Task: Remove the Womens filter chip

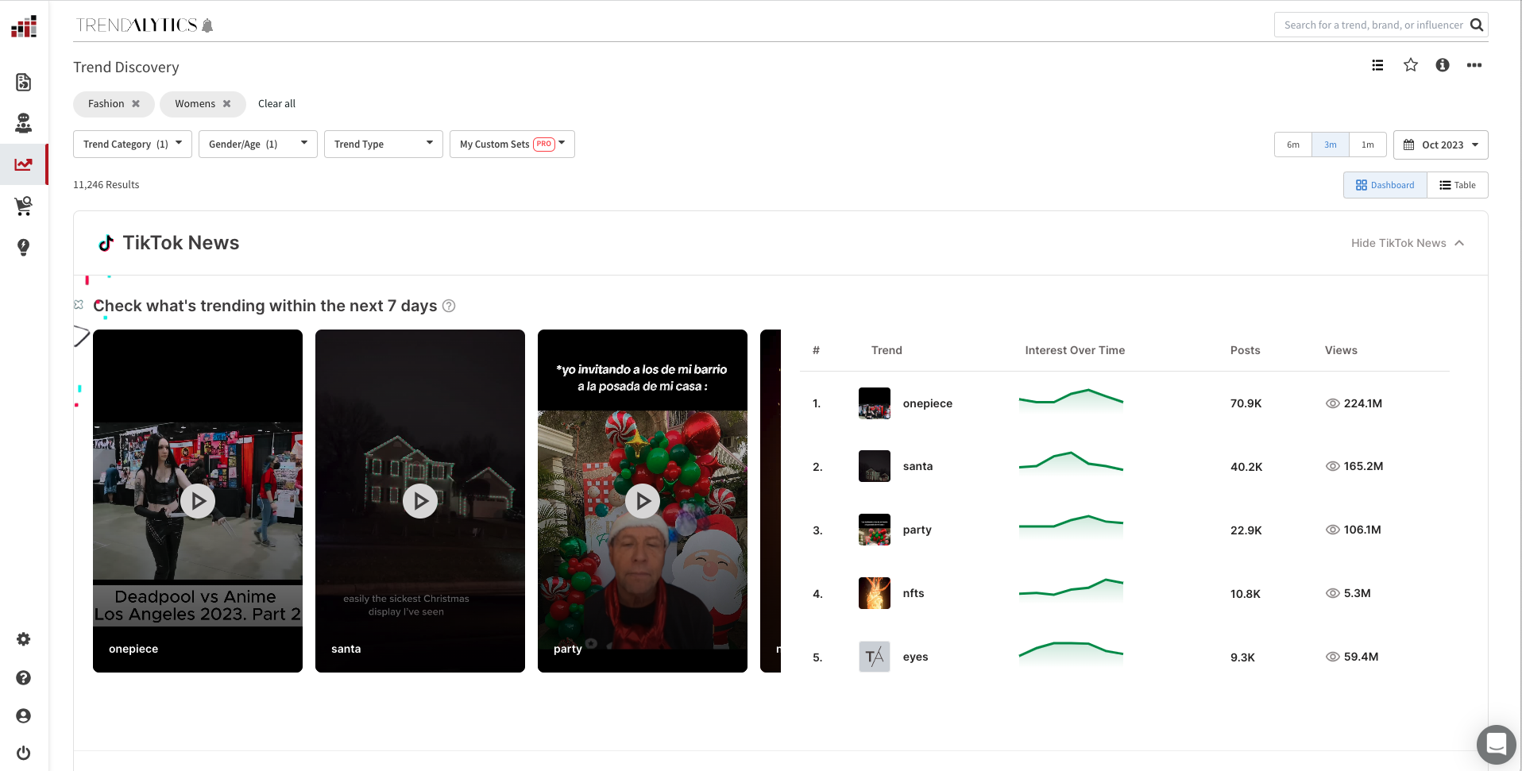Action: pos(227,104)
